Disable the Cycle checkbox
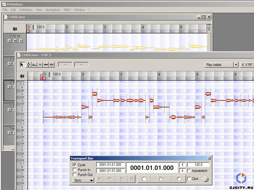The image size is (254, 190). (74, 165)
